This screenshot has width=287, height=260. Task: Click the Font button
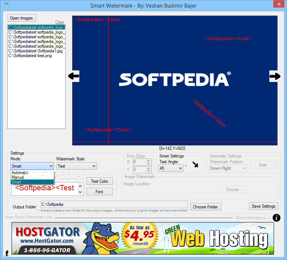(x=100, y=192)
